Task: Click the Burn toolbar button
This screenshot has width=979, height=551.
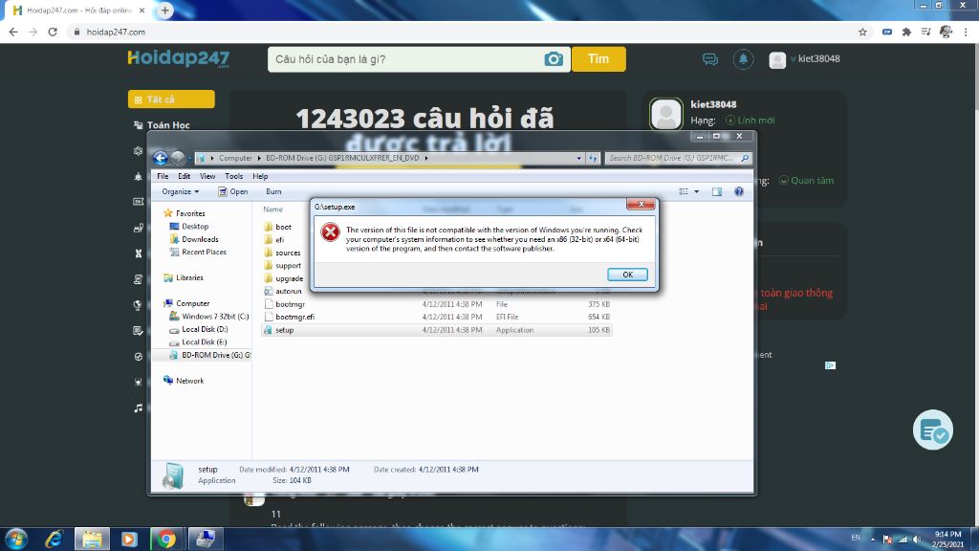Action: point(273,191)
